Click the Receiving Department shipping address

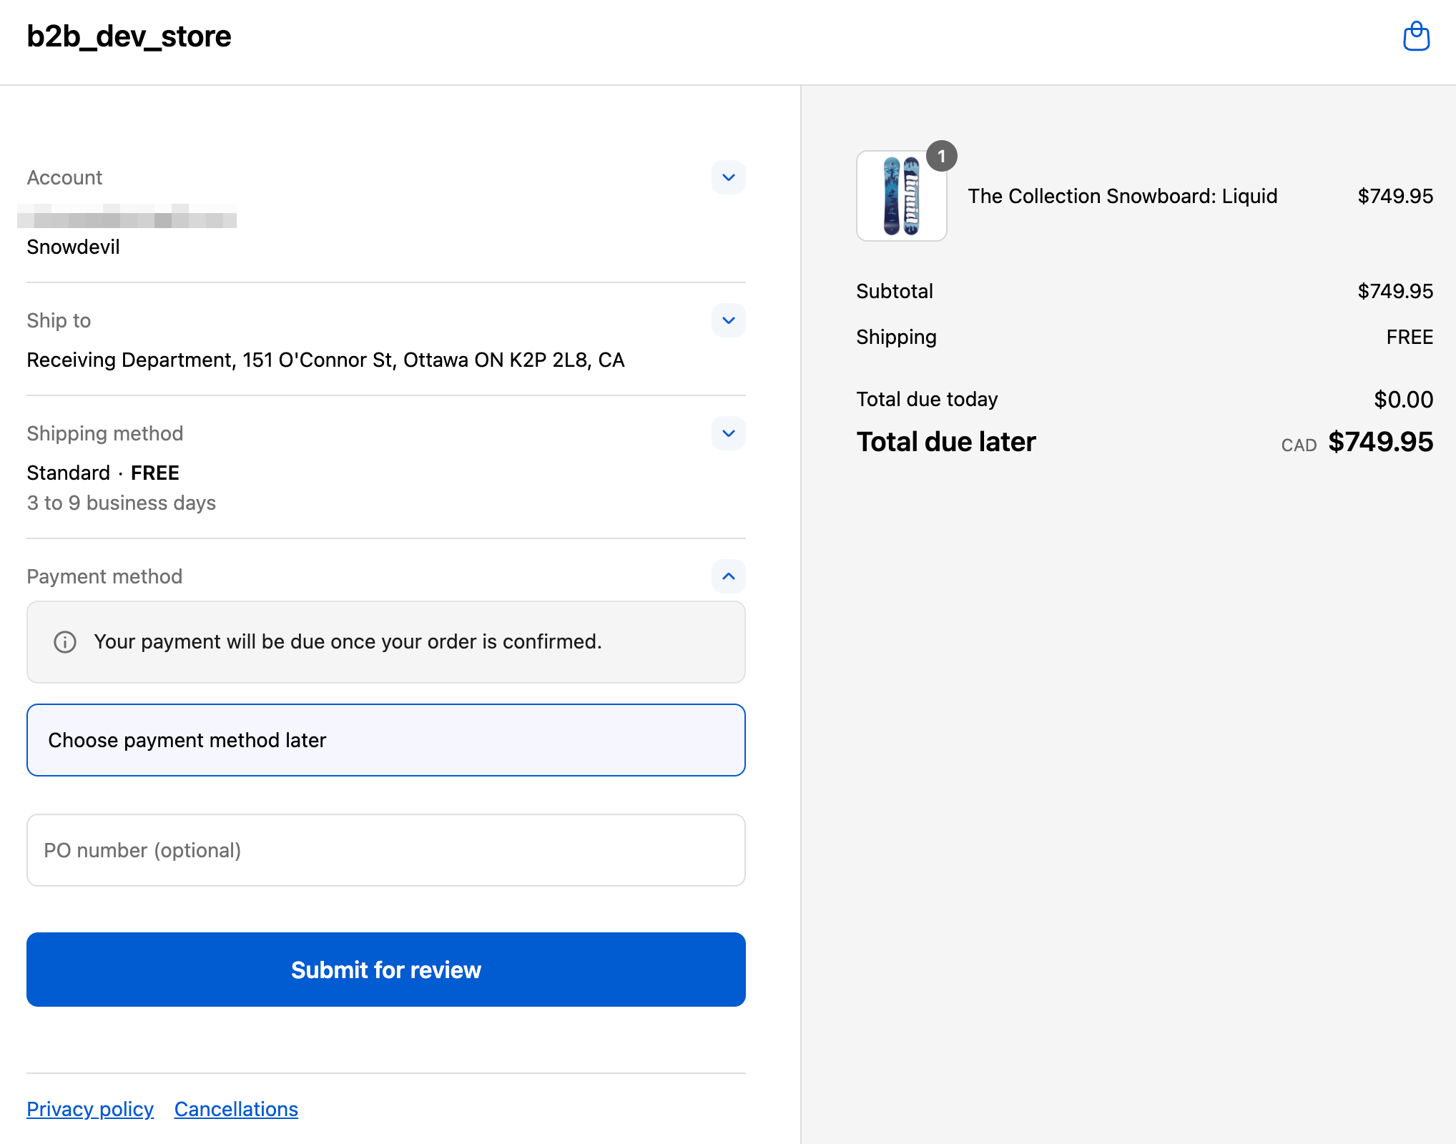[x=325, y=360]
